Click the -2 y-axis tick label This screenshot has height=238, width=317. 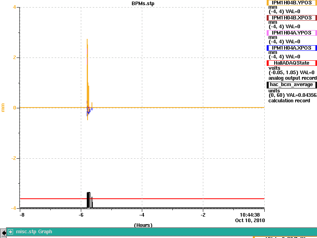pyautogui.click(x=13, y=158)
